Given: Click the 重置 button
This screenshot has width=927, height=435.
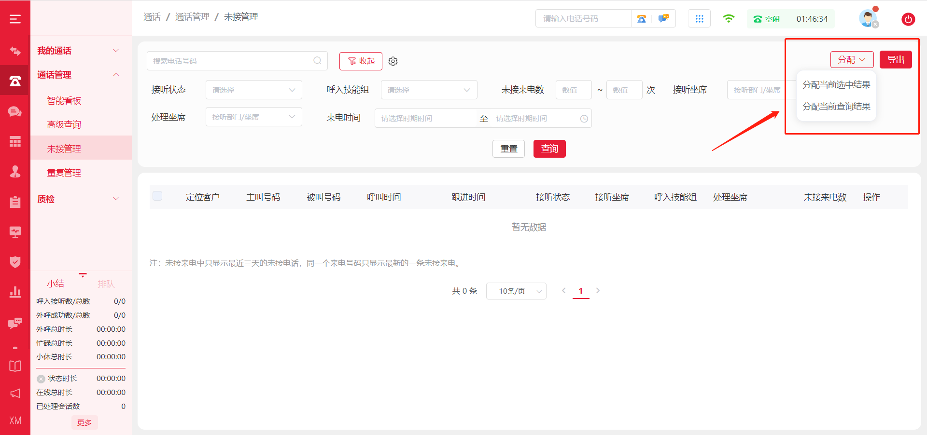Looking at the screenshot, I should coord(508,149).
